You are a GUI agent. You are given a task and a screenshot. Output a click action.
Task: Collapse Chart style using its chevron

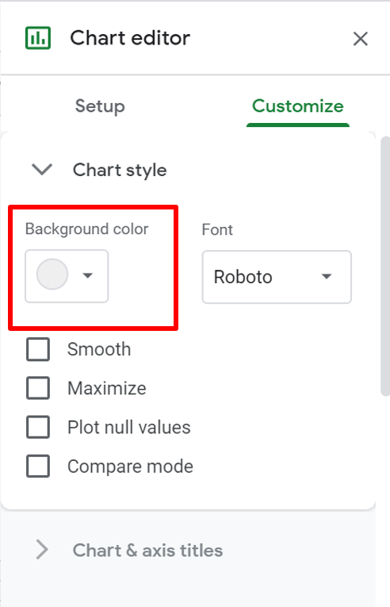tap(42, 170)
